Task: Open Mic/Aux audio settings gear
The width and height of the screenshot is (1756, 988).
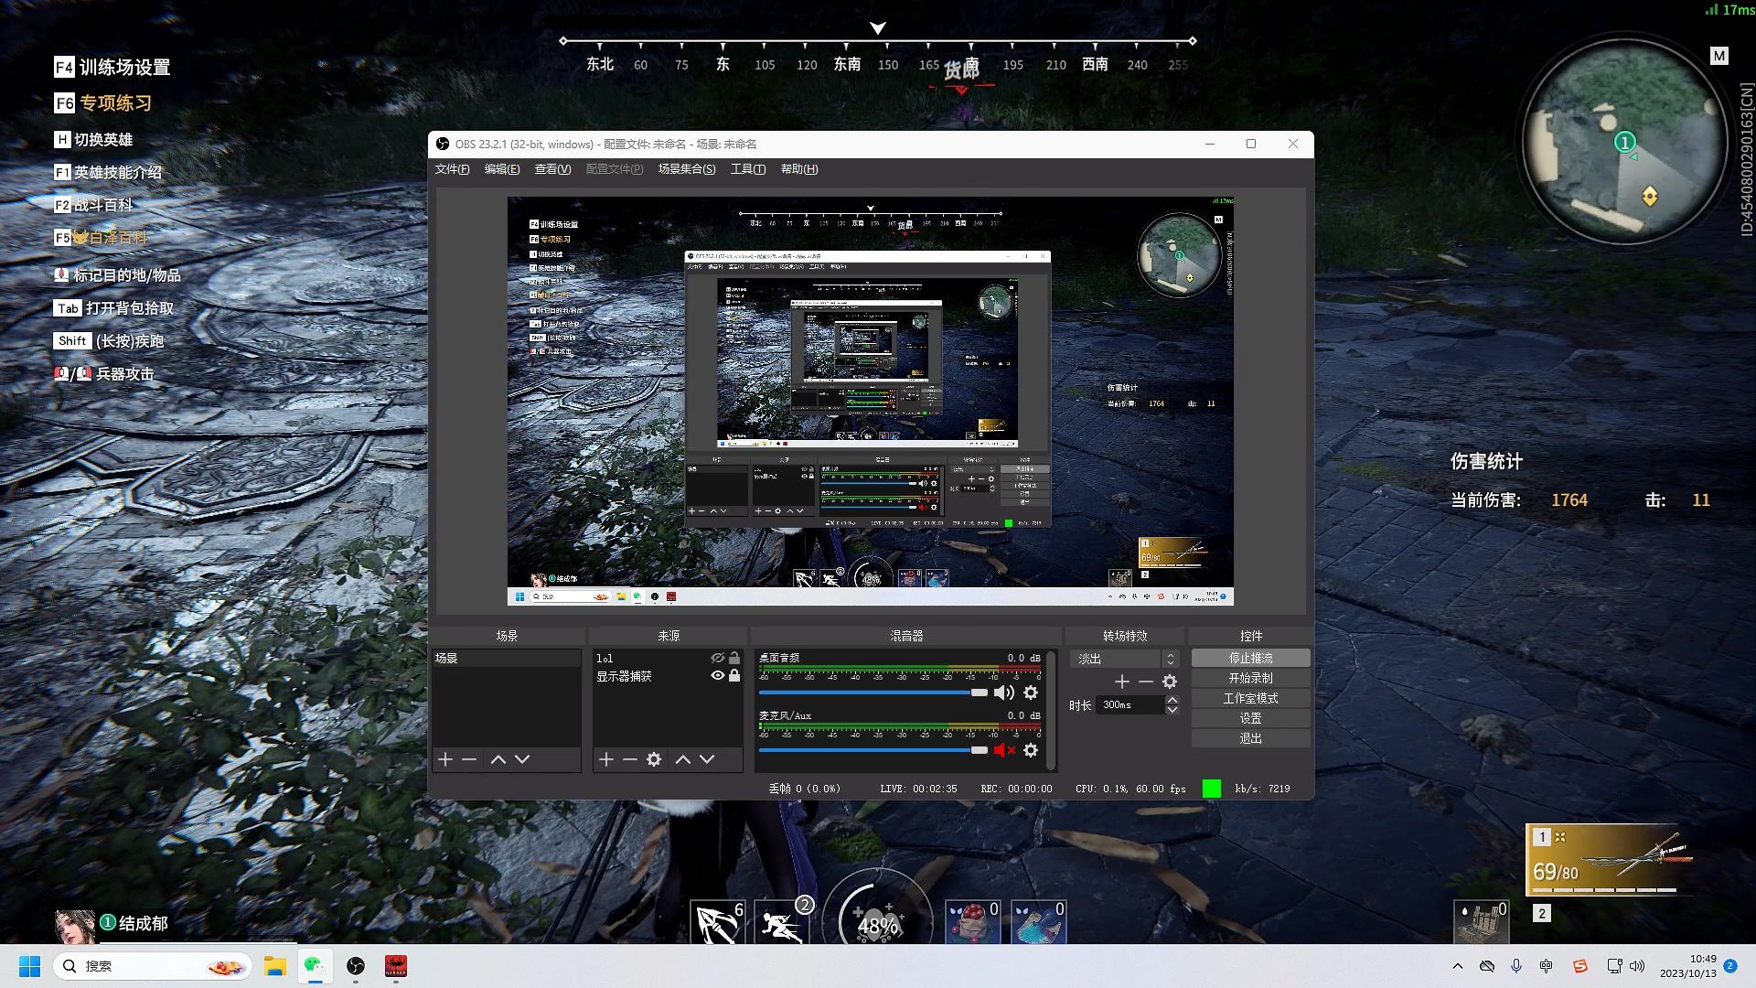Action: (x=1031, y=750)
